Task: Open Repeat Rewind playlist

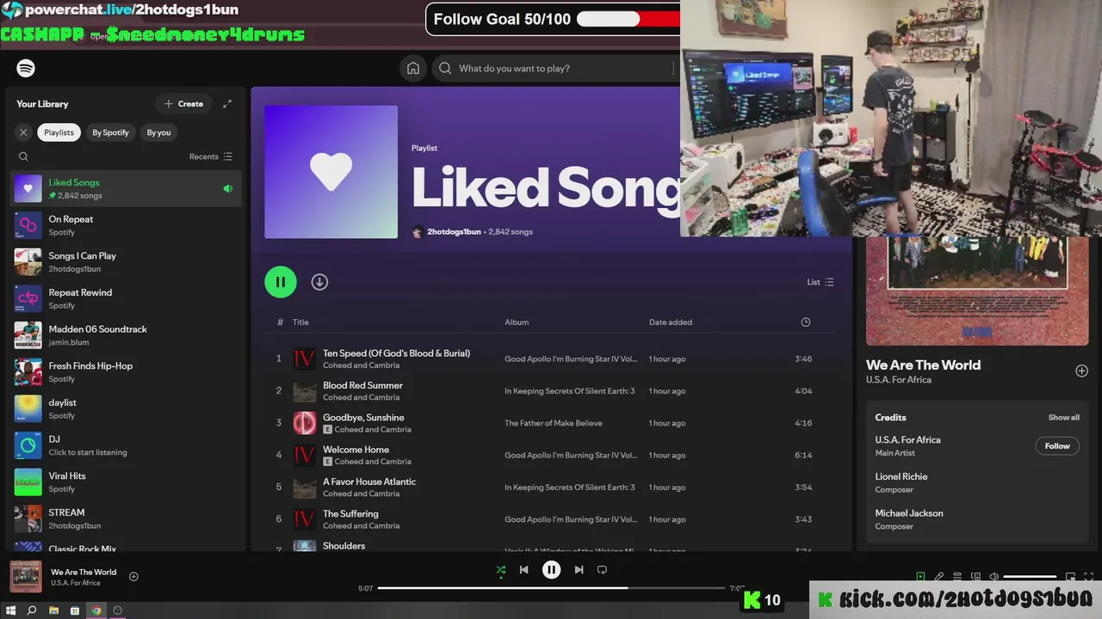Action: coord(126,298)
